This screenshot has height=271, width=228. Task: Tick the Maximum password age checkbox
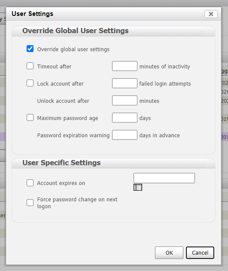point(30,117)
